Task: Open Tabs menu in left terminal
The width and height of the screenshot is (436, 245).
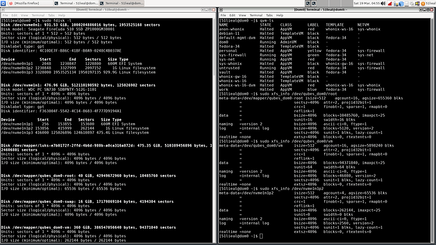Action: 51,15
